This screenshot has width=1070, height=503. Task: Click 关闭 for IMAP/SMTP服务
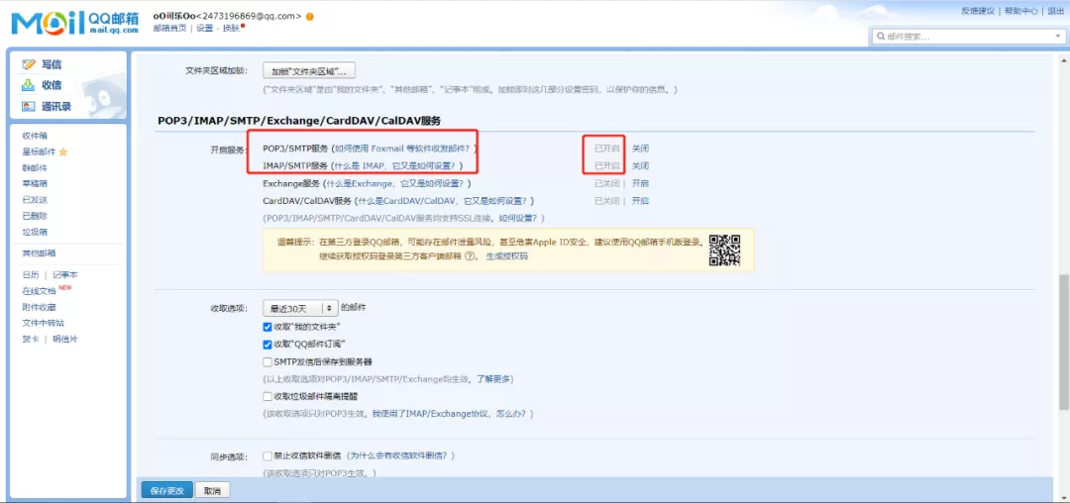[640, 165]
